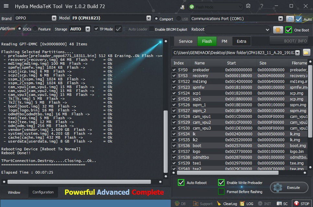
Task: Click the BOOT/ INFO button
Action: (x=289, y=41)
